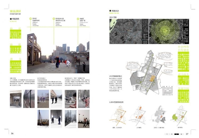
Task: Click the 'Sunday' date text under 五四广场
Action: click(x=81, y=24)
